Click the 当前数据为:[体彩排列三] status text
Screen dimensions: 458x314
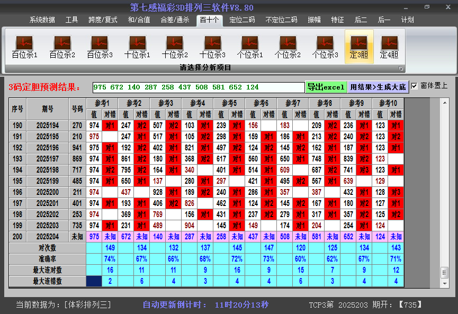point(64,305)
